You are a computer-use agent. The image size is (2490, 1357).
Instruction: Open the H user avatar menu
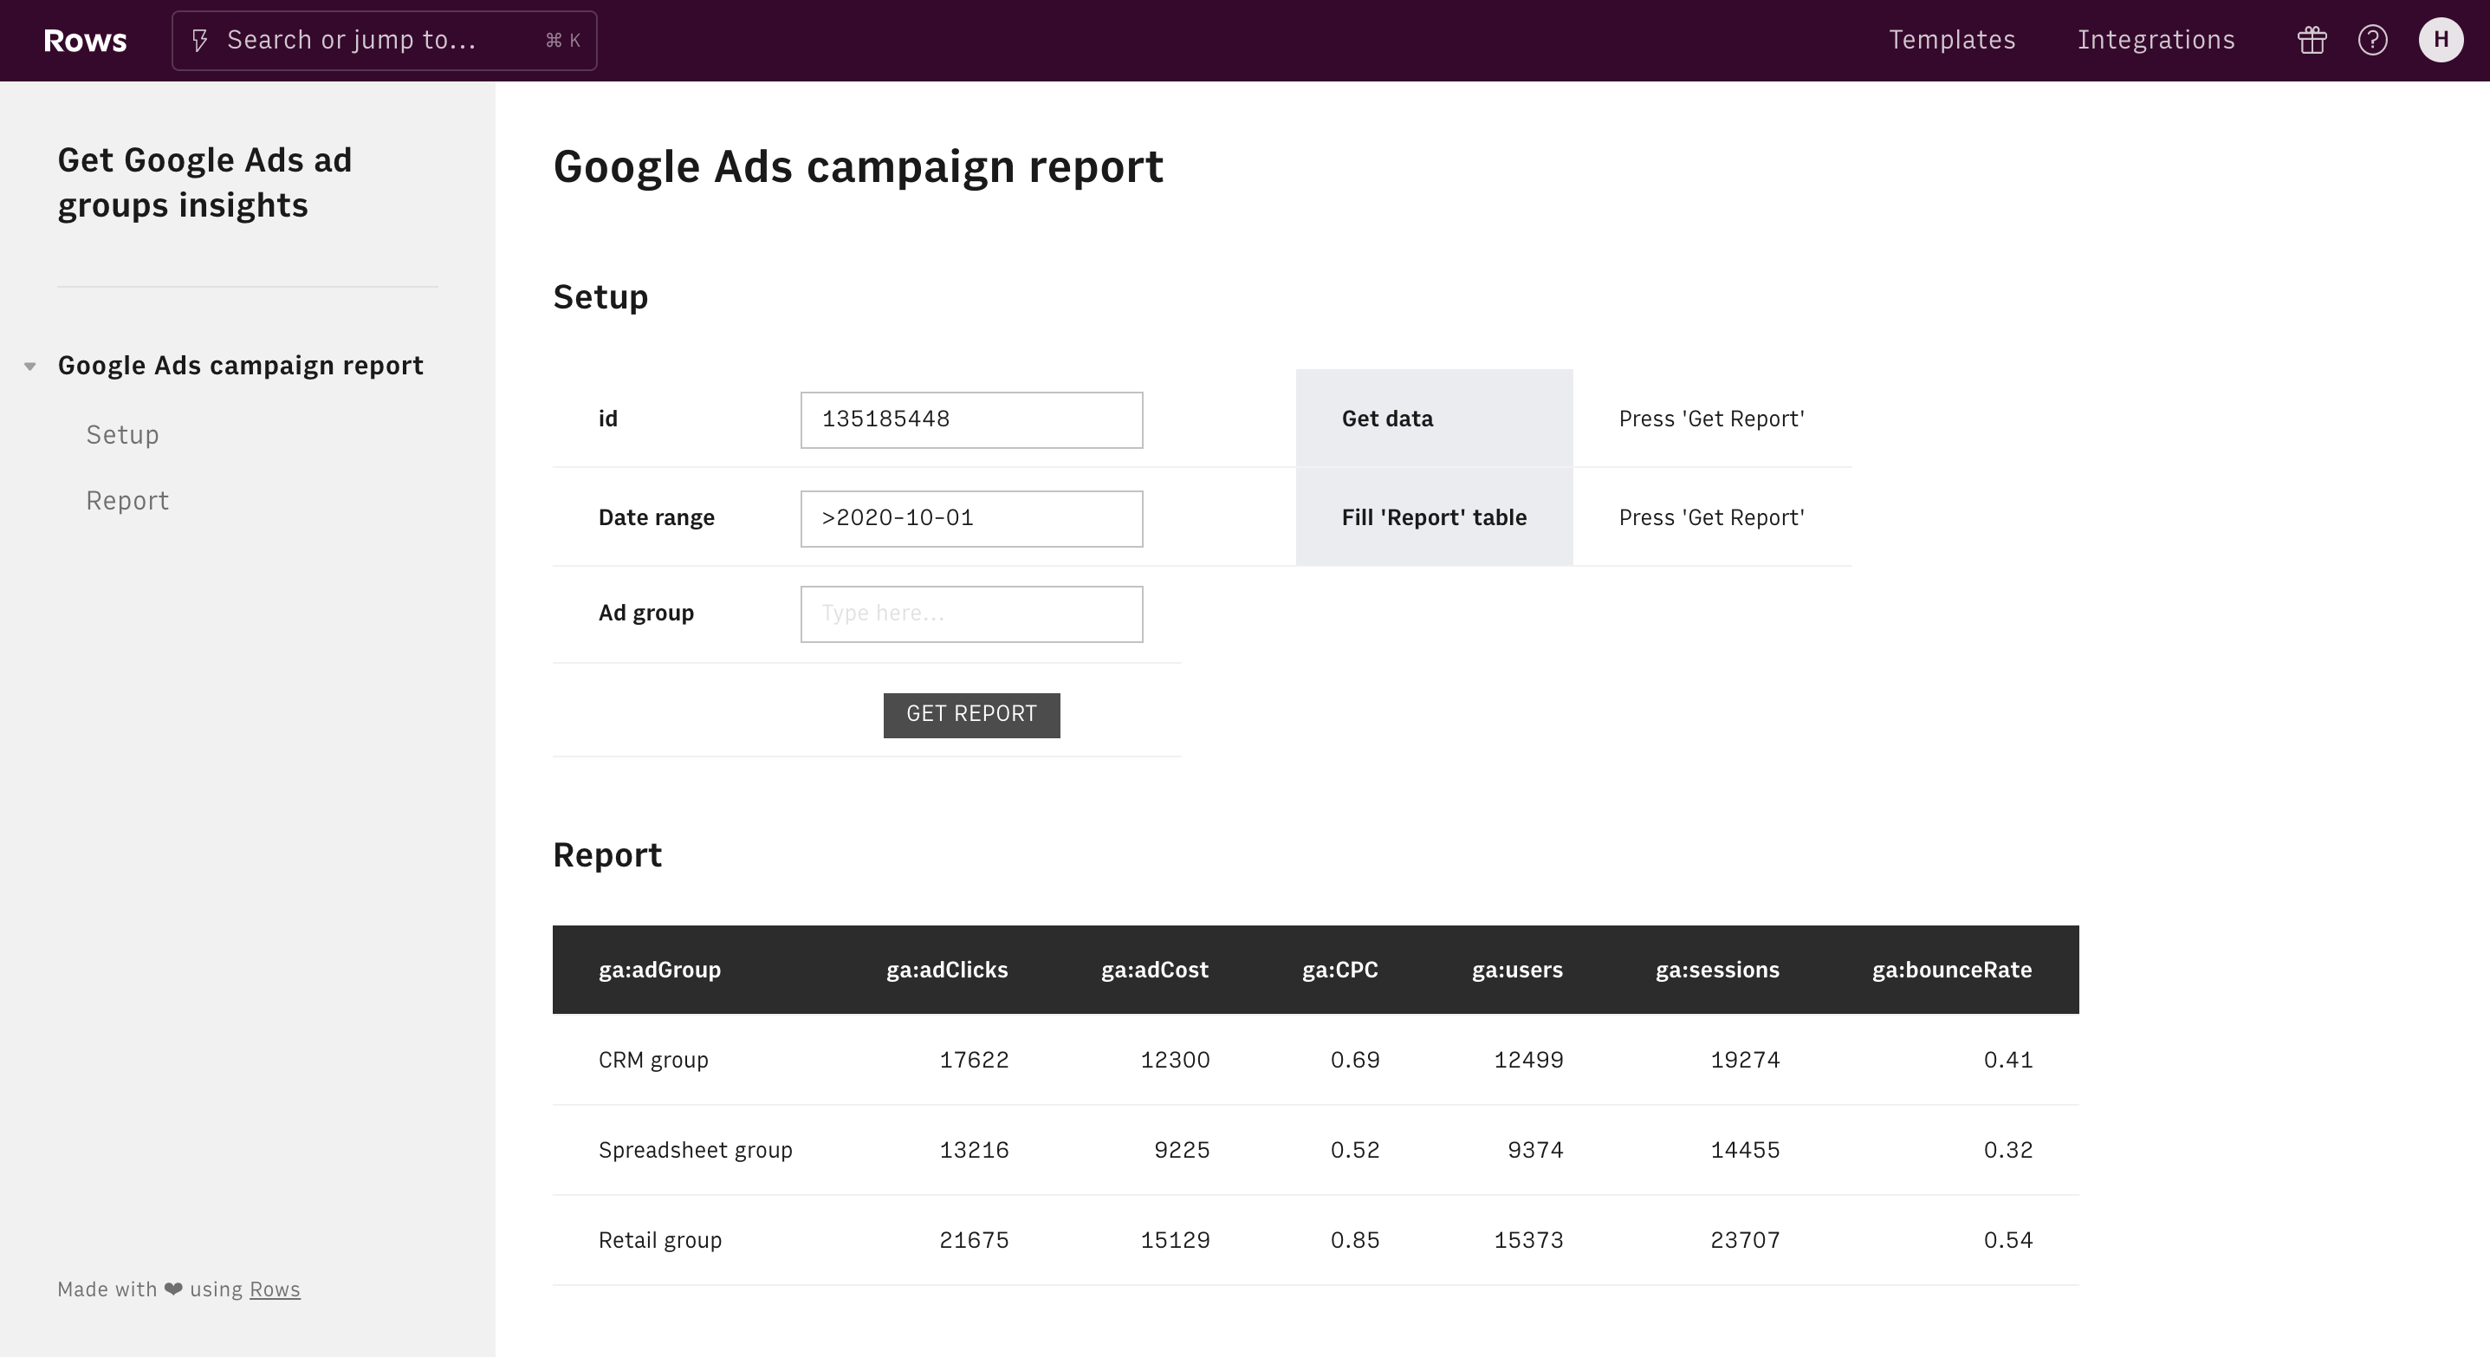[2440, 41]
